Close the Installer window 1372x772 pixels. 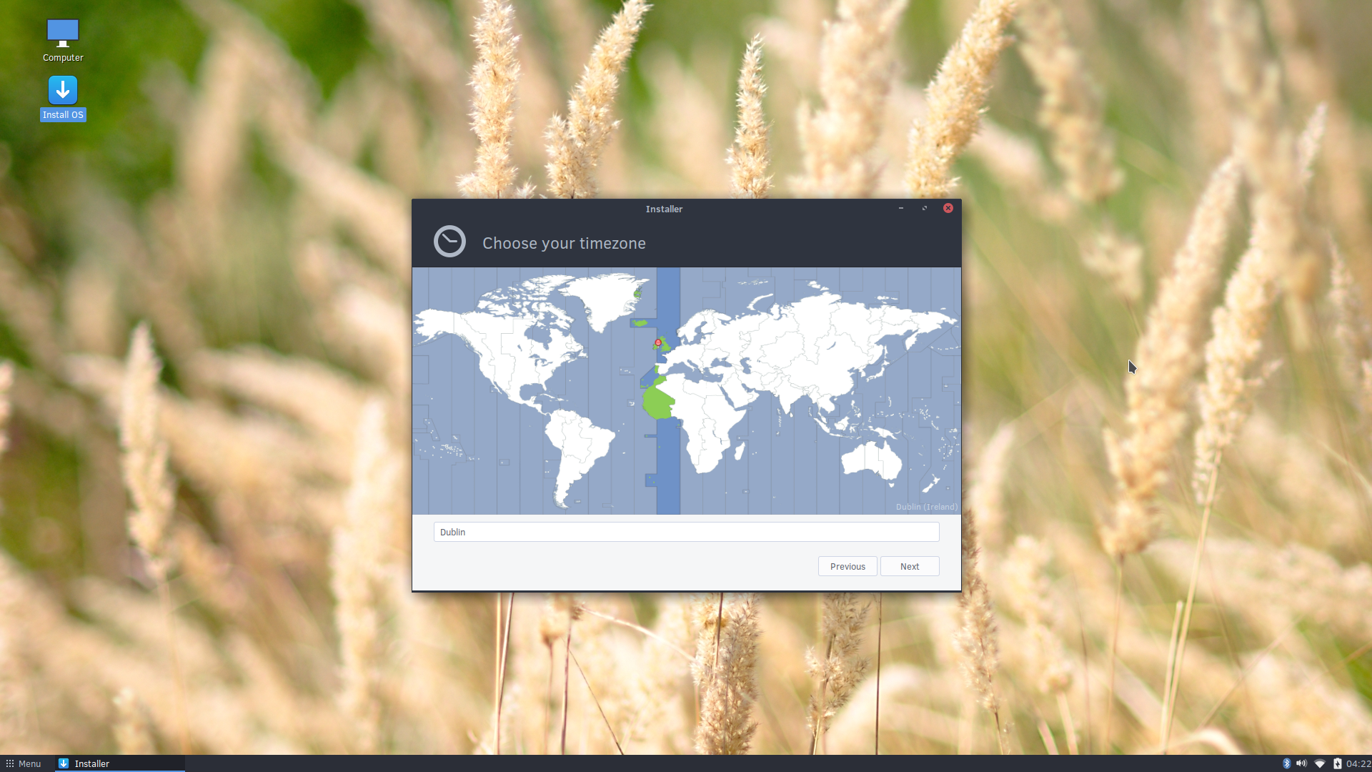[x=948, y=208]
